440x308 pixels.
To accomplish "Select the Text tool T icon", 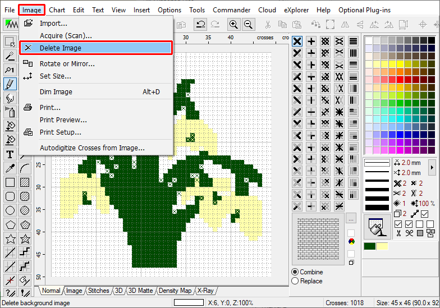I will click(x=10, y=154).
